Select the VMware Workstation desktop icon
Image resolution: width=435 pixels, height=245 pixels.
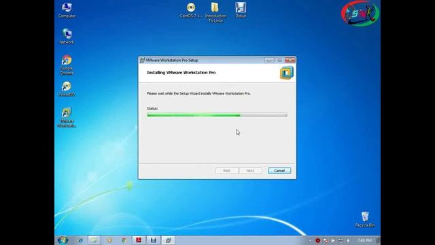67,117
